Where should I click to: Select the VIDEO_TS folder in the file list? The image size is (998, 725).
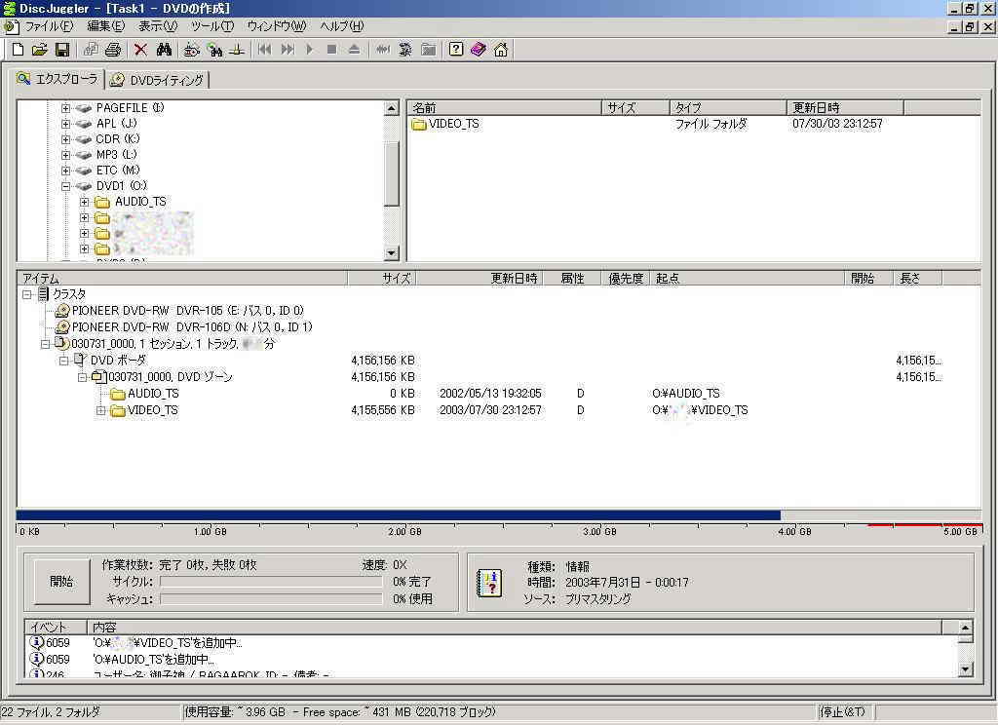point(445,124)
